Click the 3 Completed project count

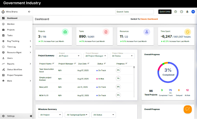click(162, 90)
